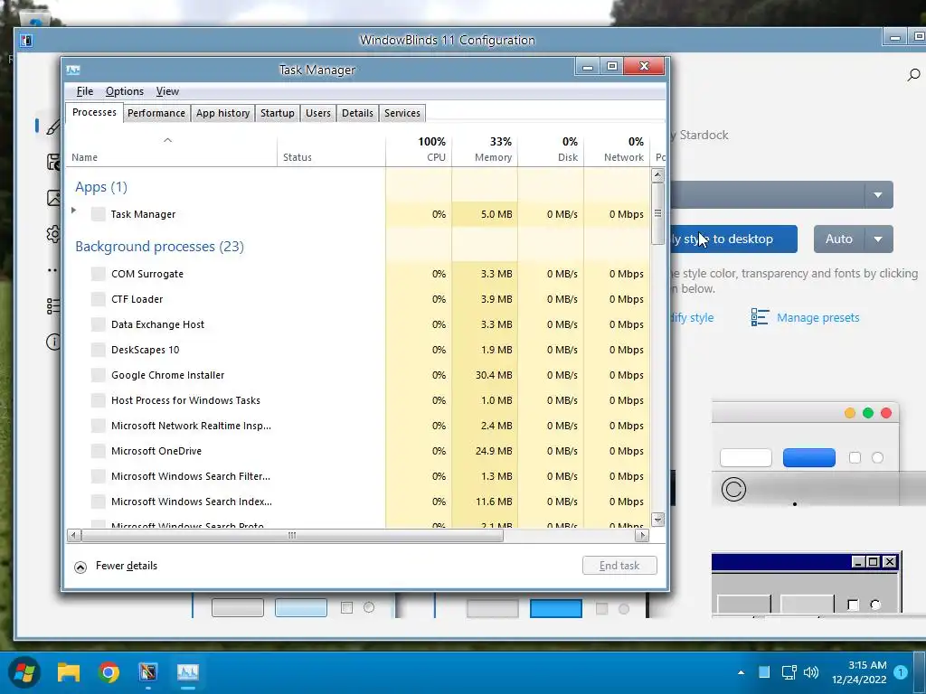The height and width of the screenshot is (694, 926).
Task: Click the Manage presets list icon
Action: tap(760, 317)
